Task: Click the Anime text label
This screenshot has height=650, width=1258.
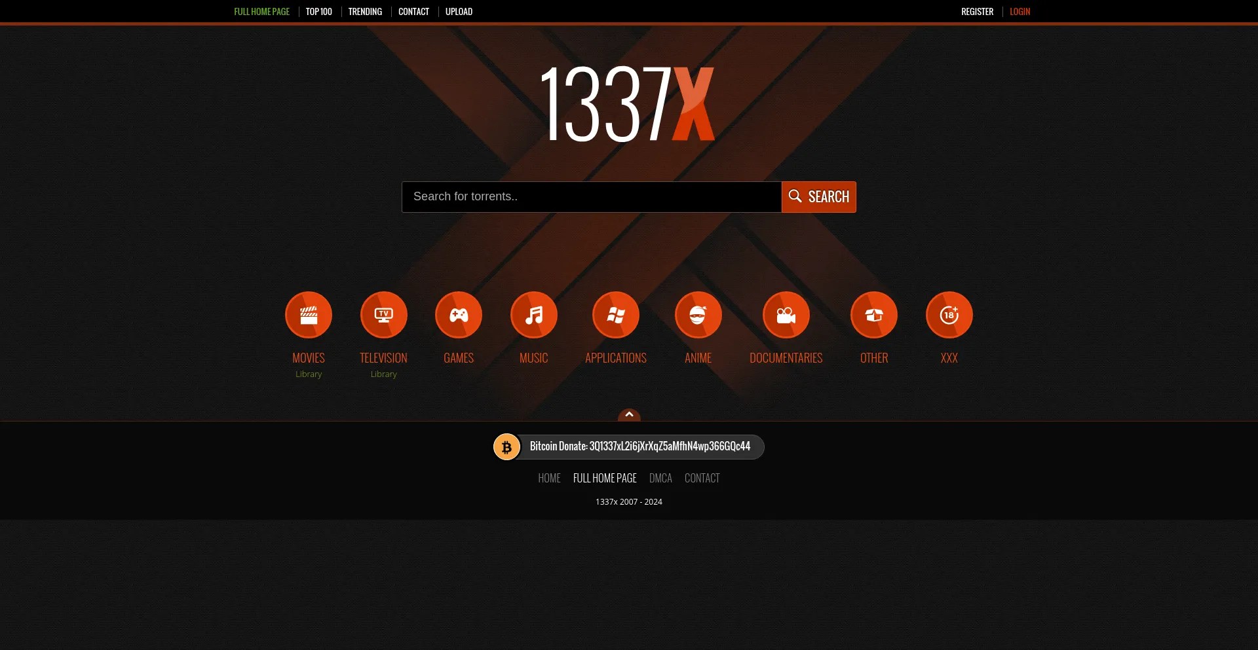Action: (x=698, y=358)
